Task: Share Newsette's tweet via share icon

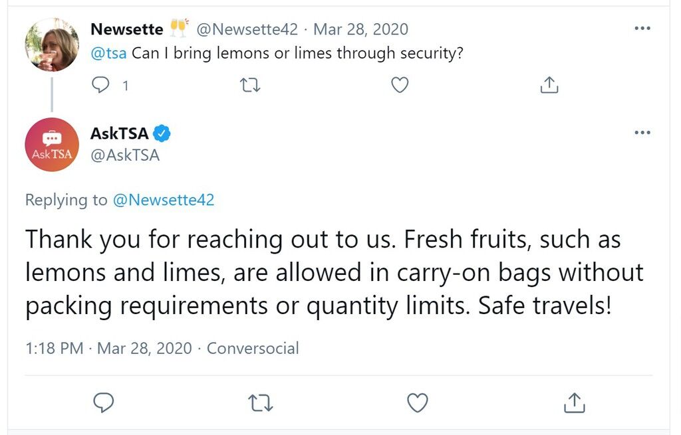Action: 549,85
